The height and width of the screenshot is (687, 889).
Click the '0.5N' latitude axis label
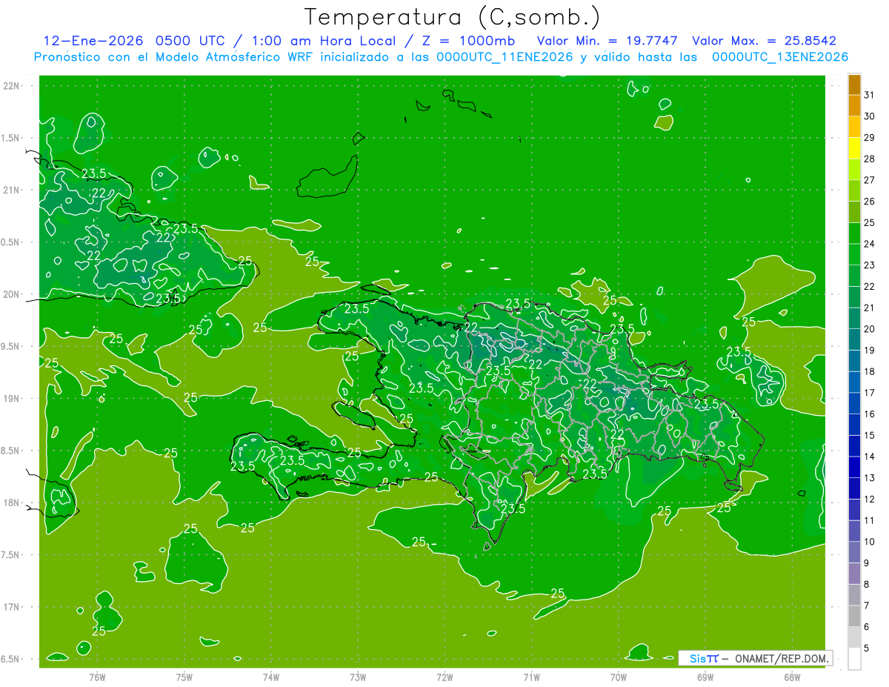(x=11, y=242)
